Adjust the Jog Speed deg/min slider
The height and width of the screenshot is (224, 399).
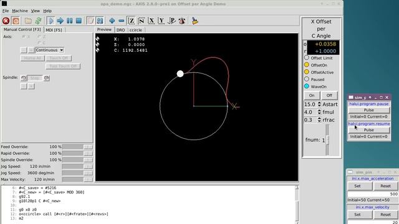click(77, 173)
